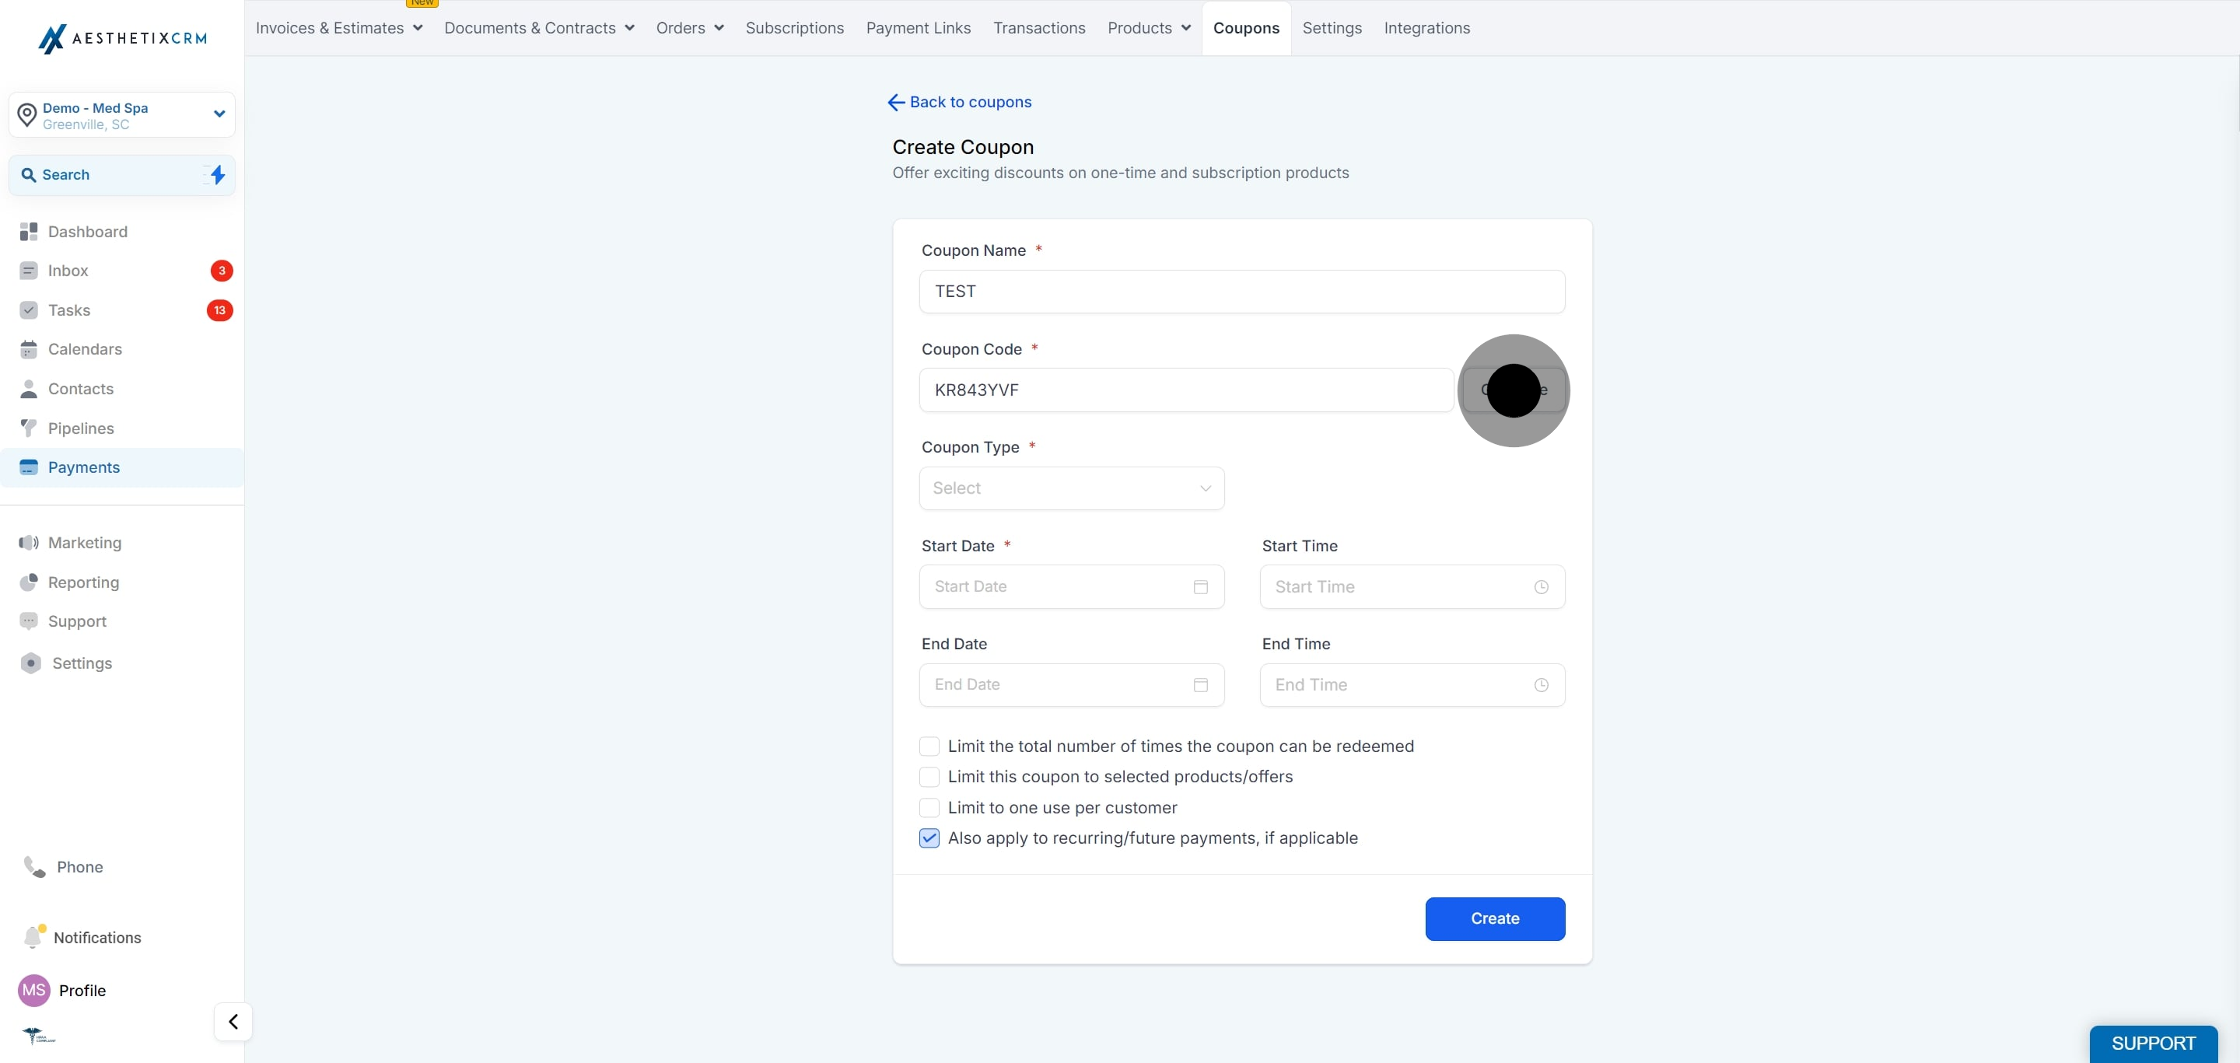
Task: Click the Support chat icon
Action: click(x=29, y=621)
